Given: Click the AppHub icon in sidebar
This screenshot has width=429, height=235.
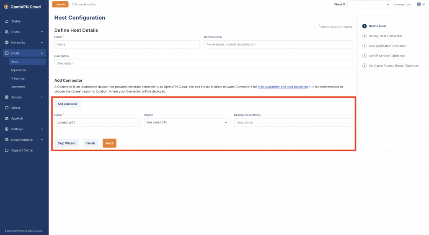Looking at the screenshot, I should point(7,119).
